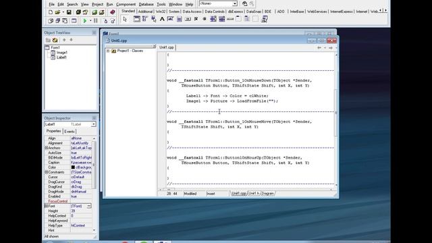The image size is (432, 243).
Task: Click the Save current desktop icon
Action: pos(244,3)
